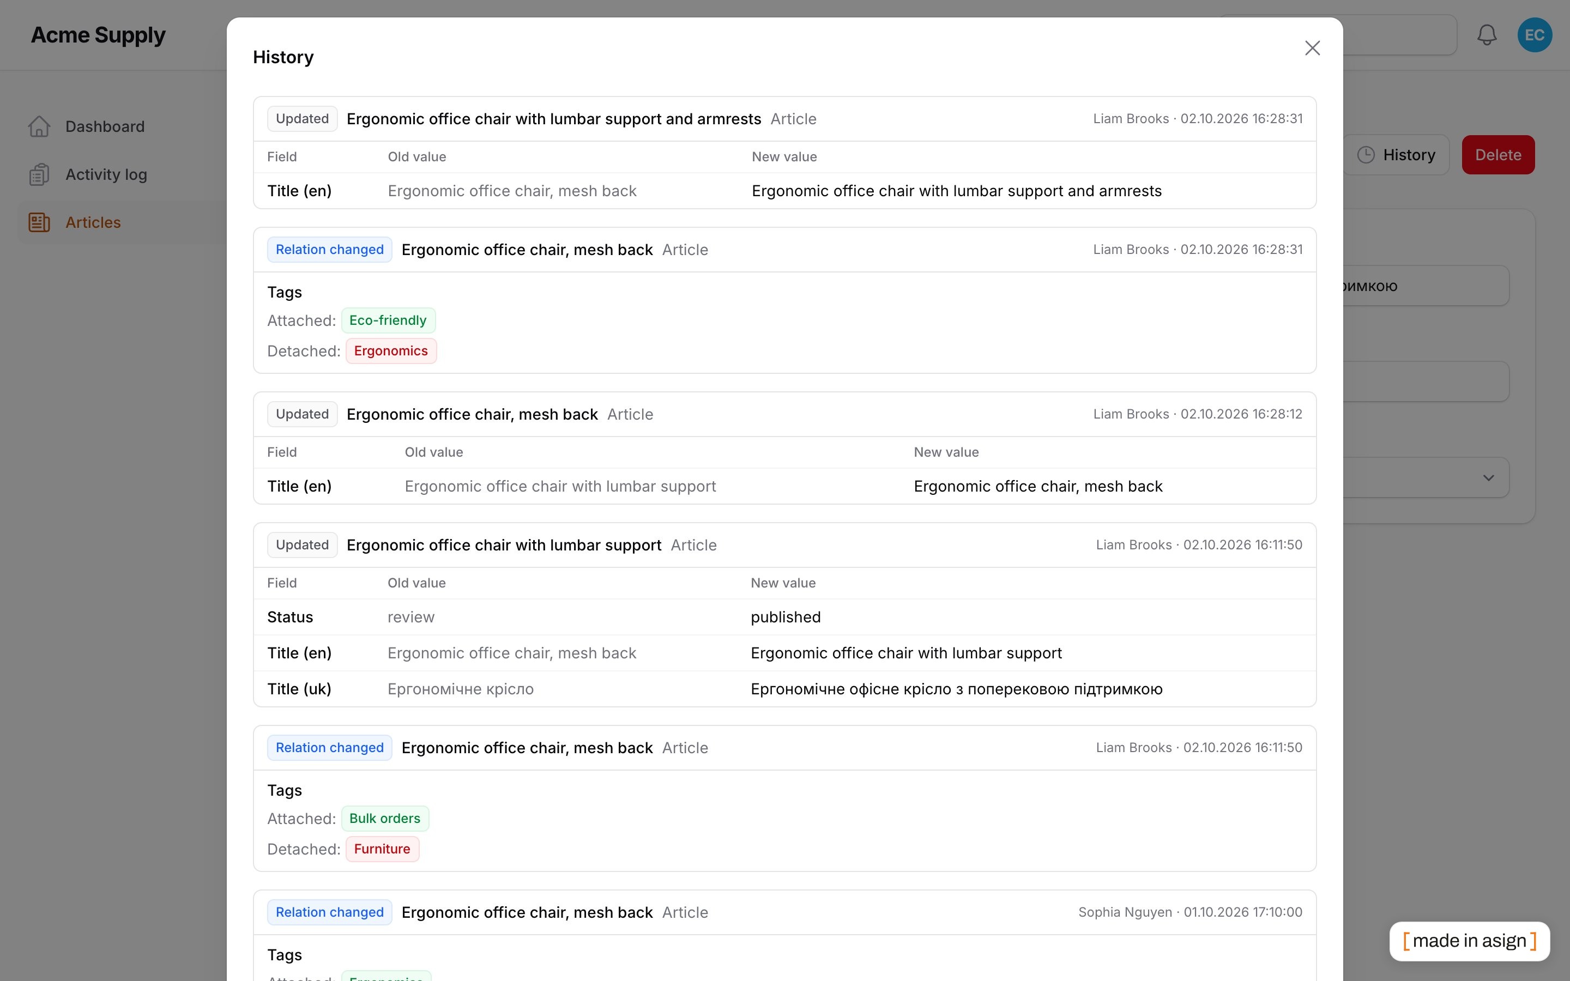Click the Activity log clipboard icon
This screenshot has width=1570, height=981.
click(39, 174)
